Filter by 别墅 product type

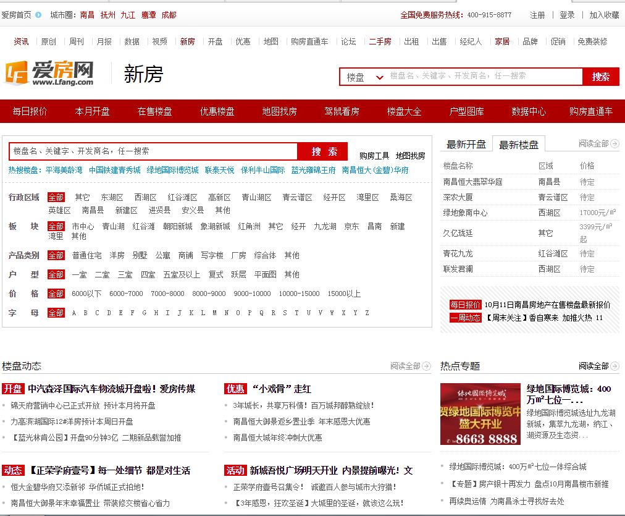(x=140, y=255)
